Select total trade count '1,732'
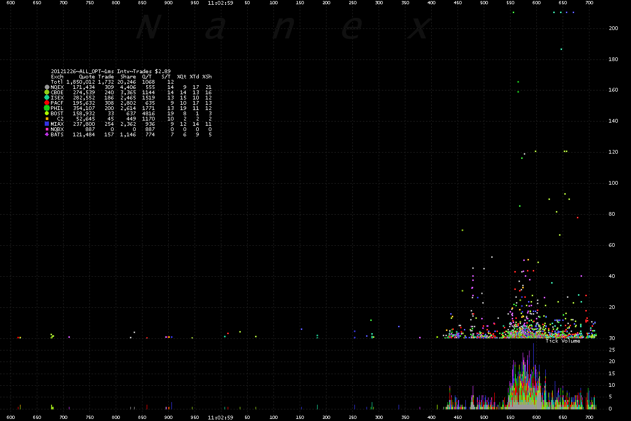 (106, 82)
